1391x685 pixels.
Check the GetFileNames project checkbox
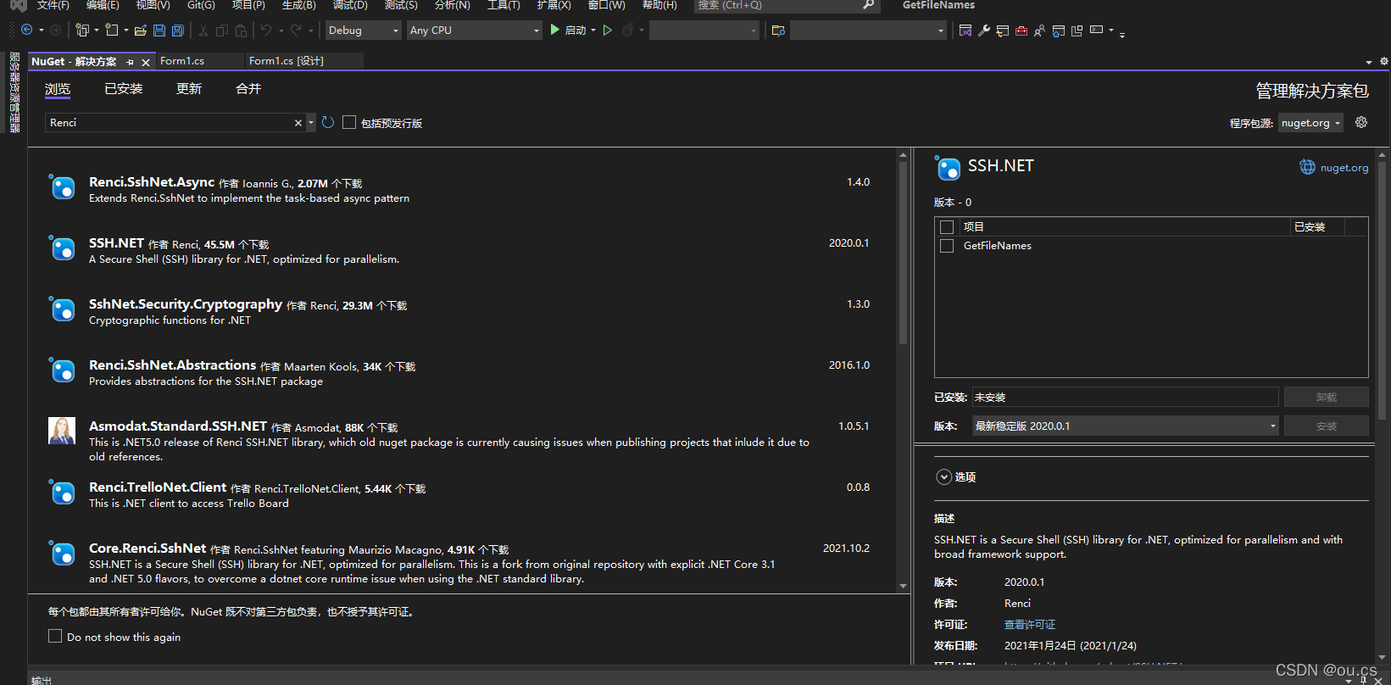tap(947, 246)
